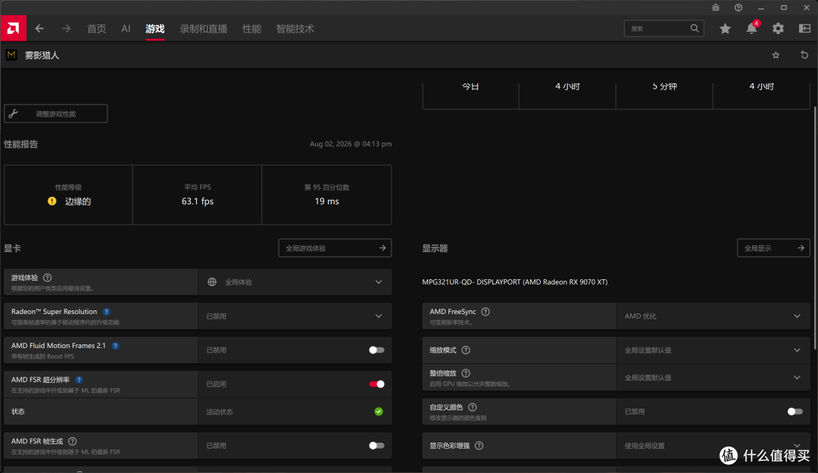
Task: Enable 自定义颜色 toggle
Action: coord(795,412)
